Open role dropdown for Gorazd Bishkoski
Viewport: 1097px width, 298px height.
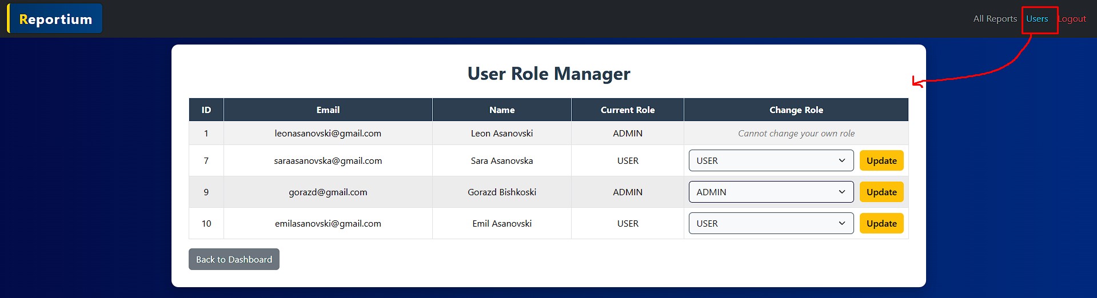(771, 192)
